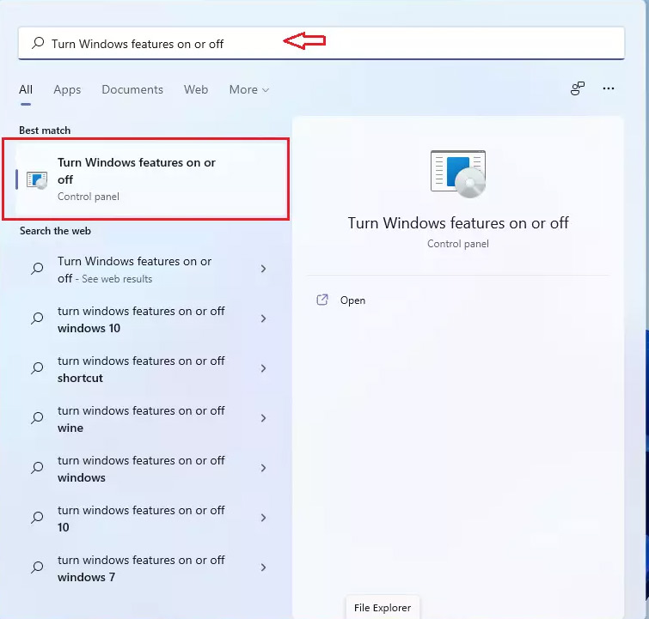Viewport: 649px width, 619px height.
Task: Click the search magnifier icon in search box
Action: pos(38,43)
